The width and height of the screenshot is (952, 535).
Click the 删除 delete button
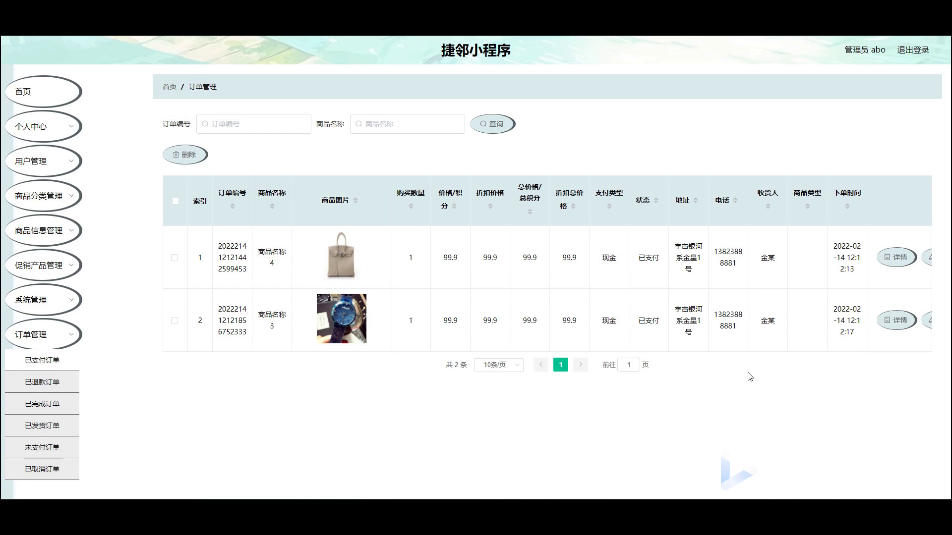tap(185, 155)
